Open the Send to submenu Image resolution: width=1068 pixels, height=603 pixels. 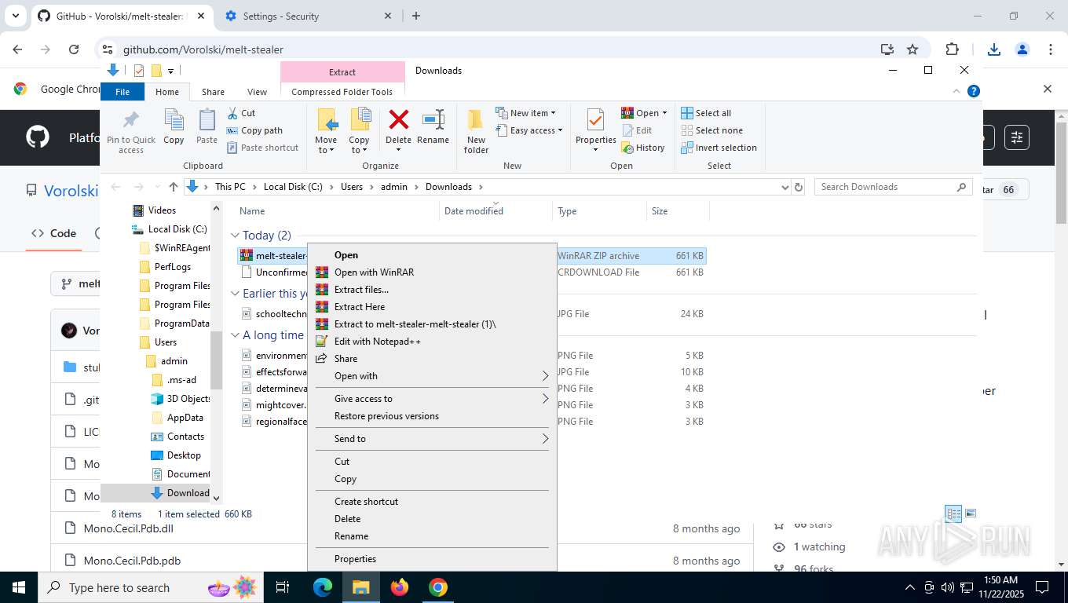432,439
